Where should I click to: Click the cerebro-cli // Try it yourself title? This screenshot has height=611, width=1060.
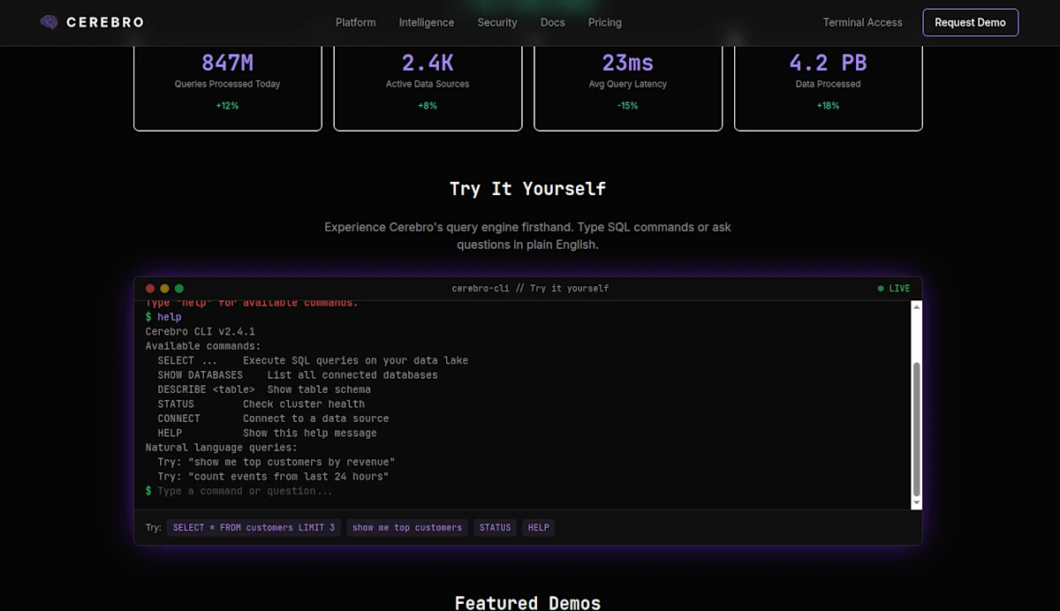[530, 289]
